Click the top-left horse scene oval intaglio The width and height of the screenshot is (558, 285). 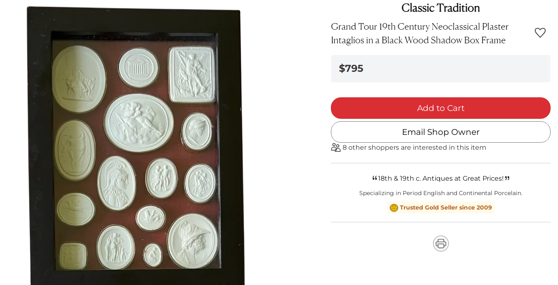[79, 79]
